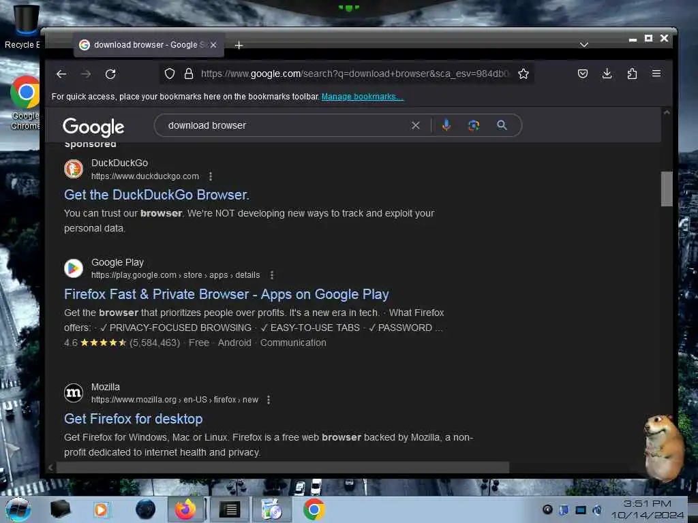Image resolution: width=698 pixels, height=523 pixels.
Task: Click the forward navigation arrow
Action: pyautogui.click(x=86, y=74)
